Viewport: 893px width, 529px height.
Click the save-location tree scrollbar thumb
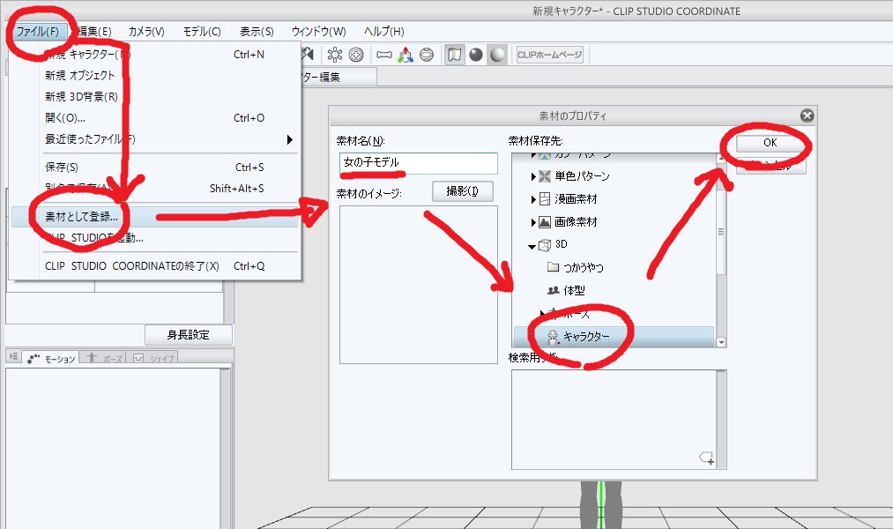(721, 233)
